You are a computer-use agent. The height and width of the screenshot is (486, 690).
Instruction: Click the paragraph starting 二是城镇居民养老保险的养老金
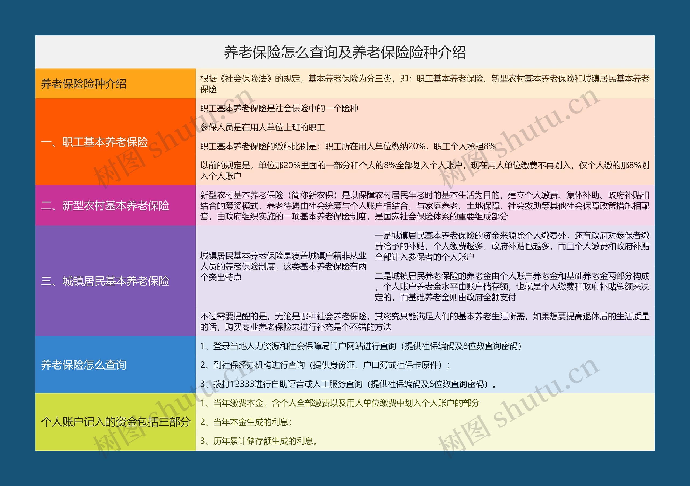512,287
